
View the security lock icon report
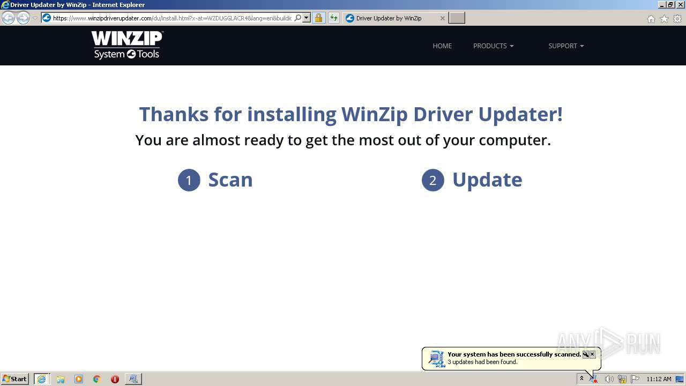pos(318,18)
